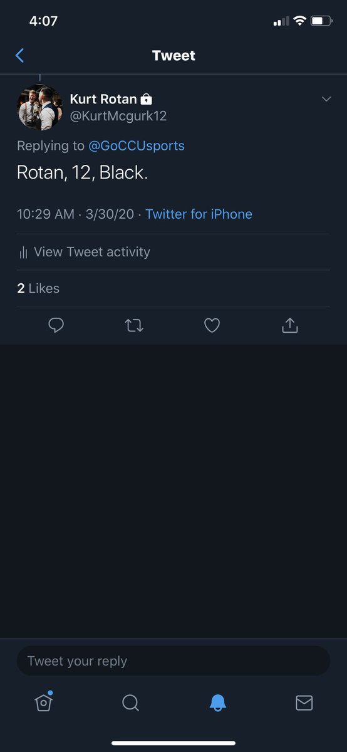Tap the tweet activity bar chart icon
Viewport: 347px width, 752px height.
click(23, 253)
